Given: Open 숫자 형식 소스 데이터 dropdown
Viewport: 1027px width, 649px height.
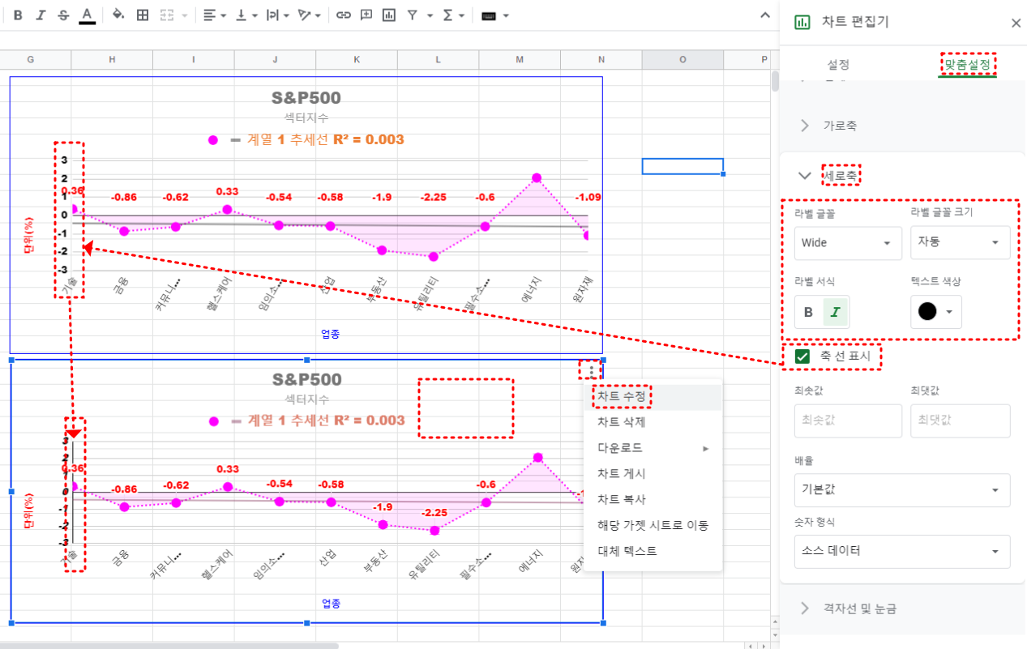Looking at the screenshot, I should (902, 551).
